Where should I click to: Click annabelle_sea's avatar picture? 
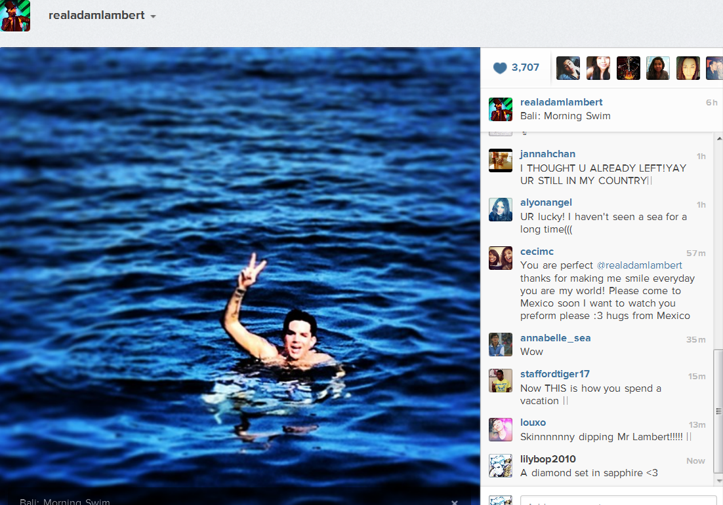(x=501, y=345)
